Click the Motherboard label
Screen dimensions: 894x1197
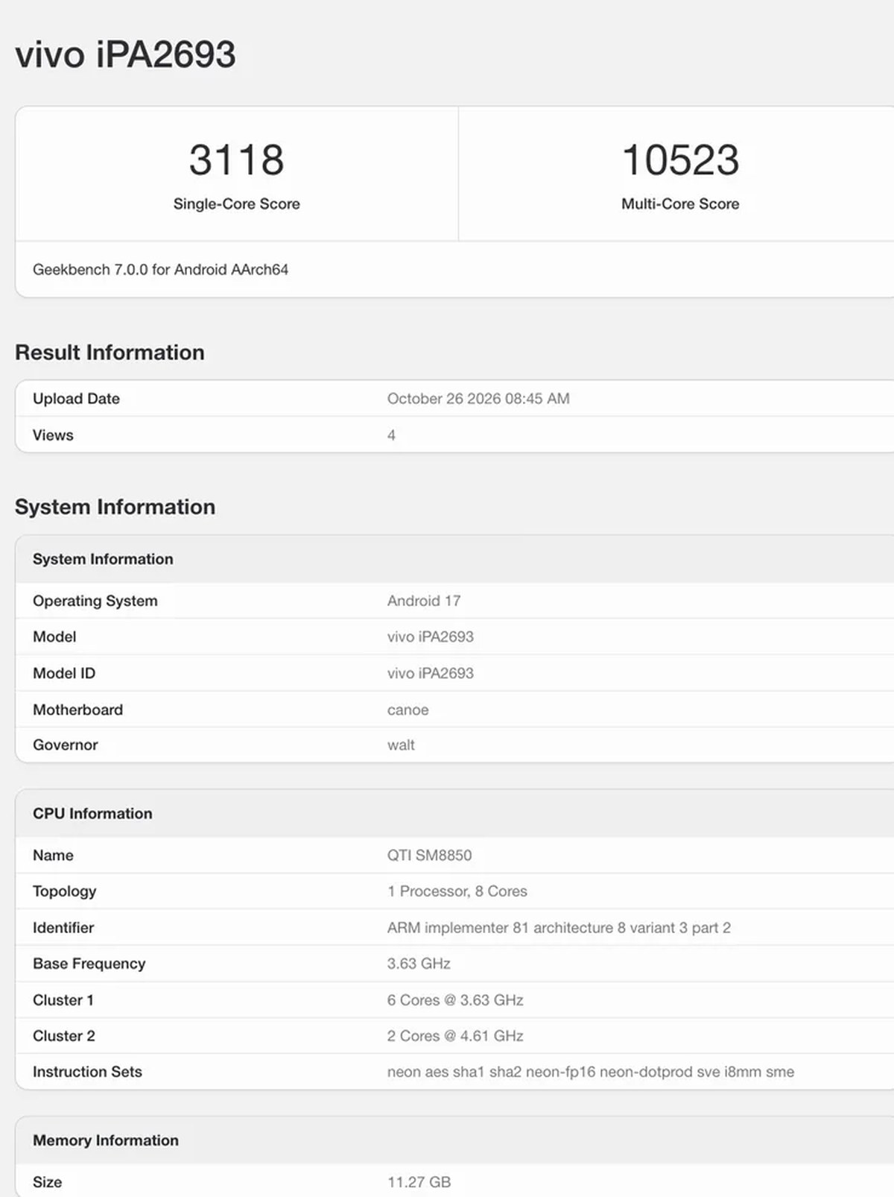point(77,710)
